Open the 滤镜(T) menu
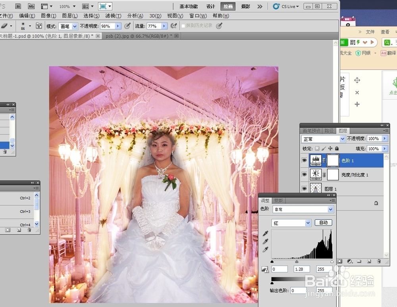The height and width of the screenshot is (307, 397). pyautogui.click(x=113, y=16)
